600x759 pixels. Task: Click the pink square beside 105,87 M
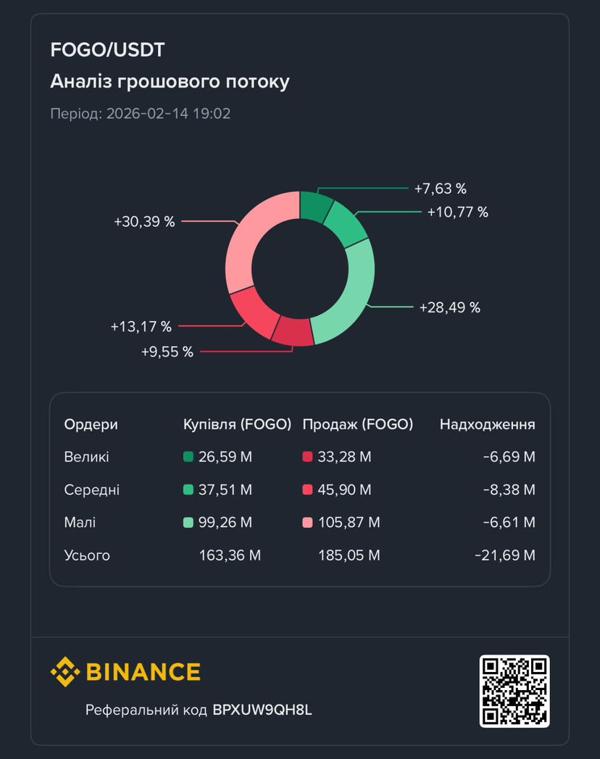click(x=307, y=523)
